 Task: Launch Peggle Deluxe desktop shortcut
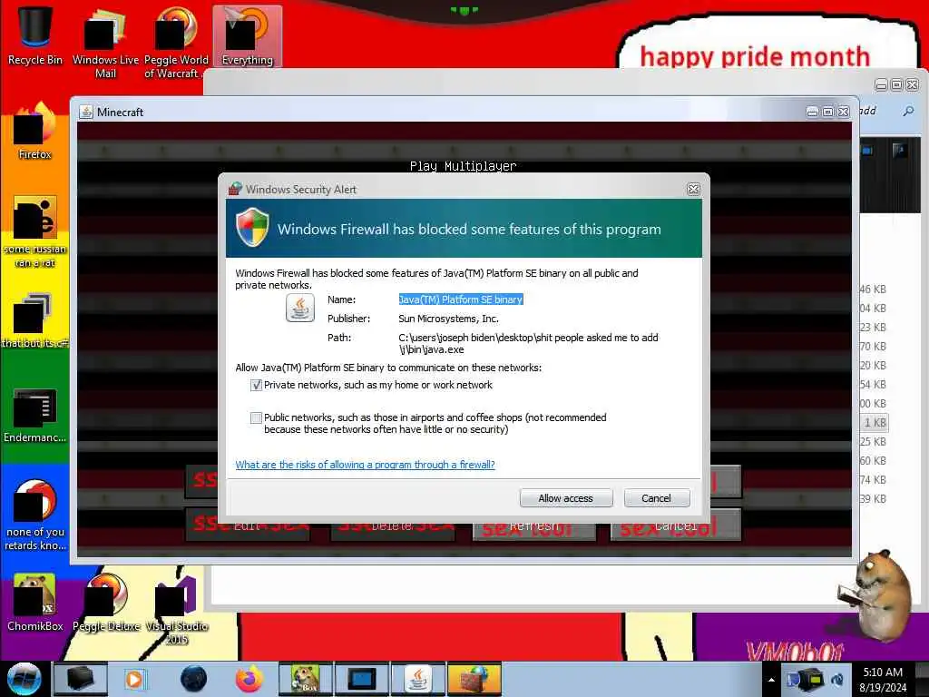(x=106, y=603)
